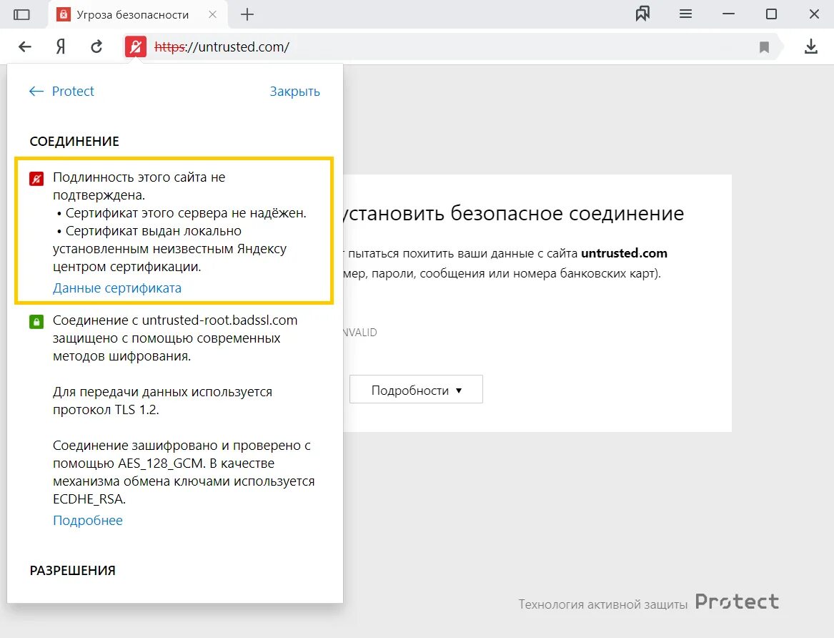Click the address bar URL untrusted.com
This screenshot has width=834, height=638.
[x=222, y=46]
